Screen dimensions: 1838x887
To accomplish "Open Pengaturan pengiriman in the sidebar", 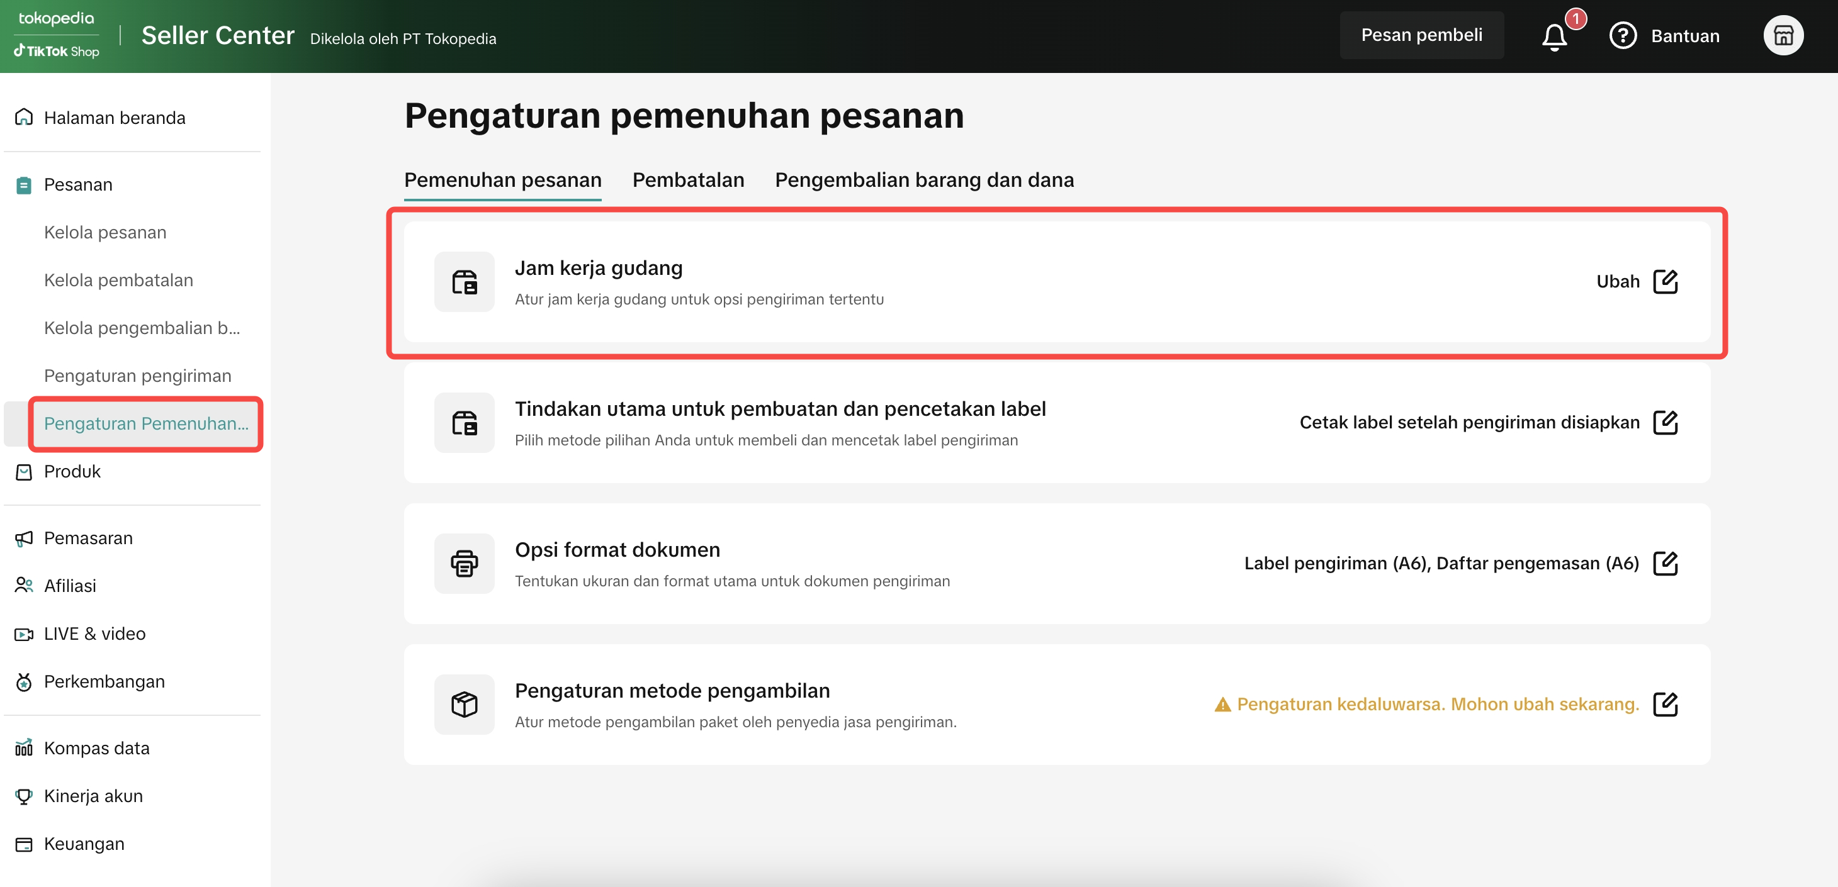I will click(x=137, y=376).
